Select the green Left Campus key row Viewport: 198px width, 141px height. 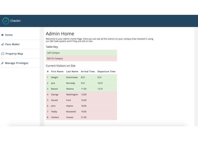(x=81, y=53)
